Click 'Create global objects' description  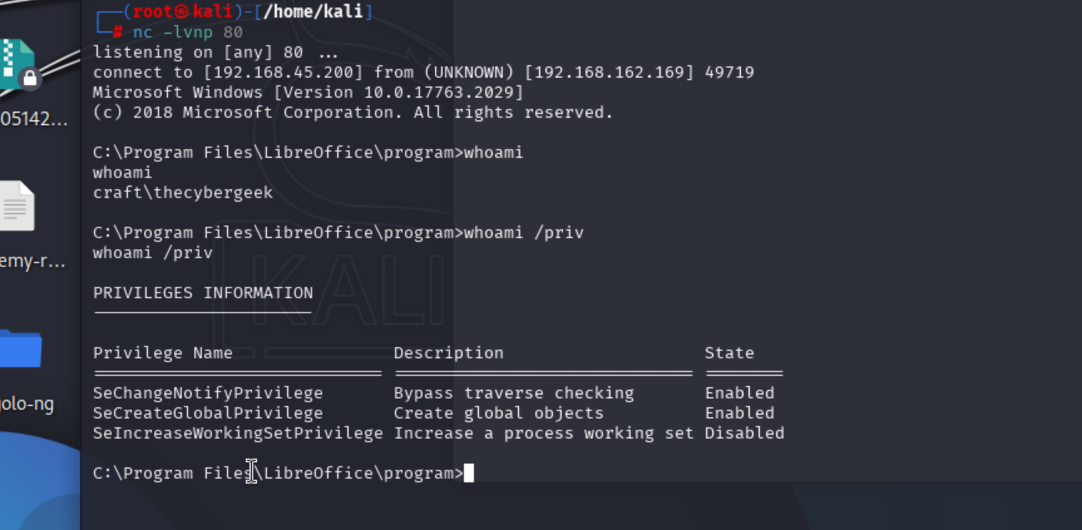coord(499,413)
